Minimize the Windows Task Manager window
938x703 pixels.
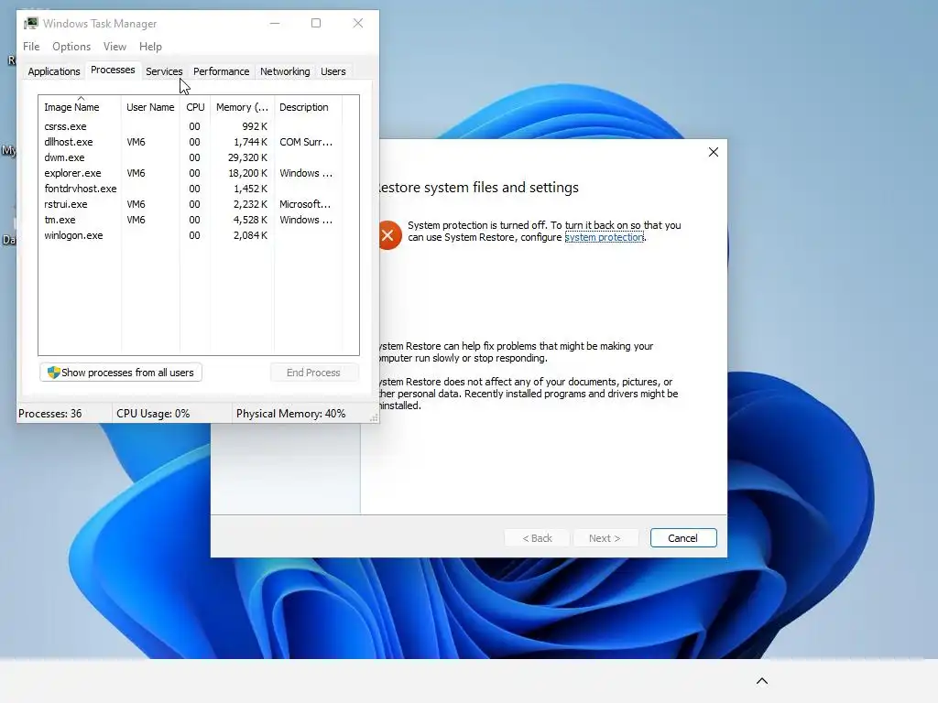click(275, 23)
